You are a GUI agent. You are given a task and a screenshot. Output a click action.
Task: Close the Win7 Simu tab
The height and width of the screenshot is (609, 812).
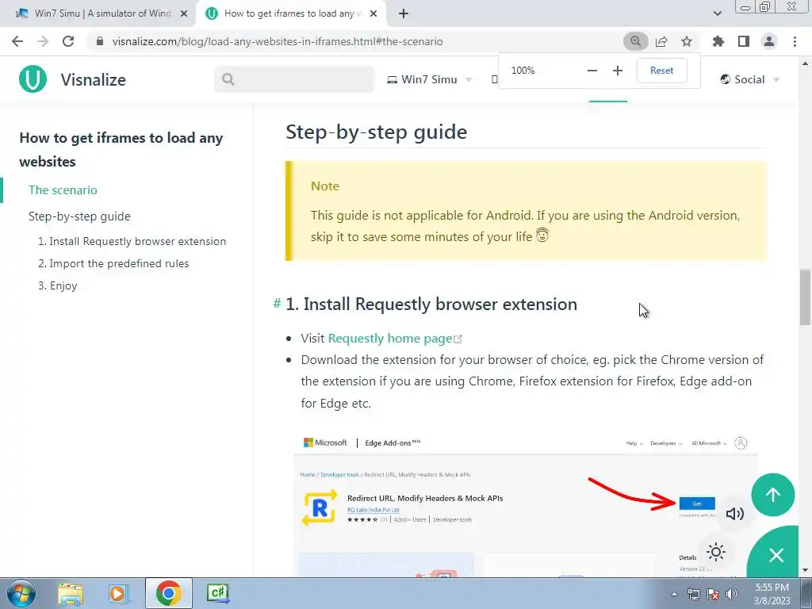coord(184,14)
